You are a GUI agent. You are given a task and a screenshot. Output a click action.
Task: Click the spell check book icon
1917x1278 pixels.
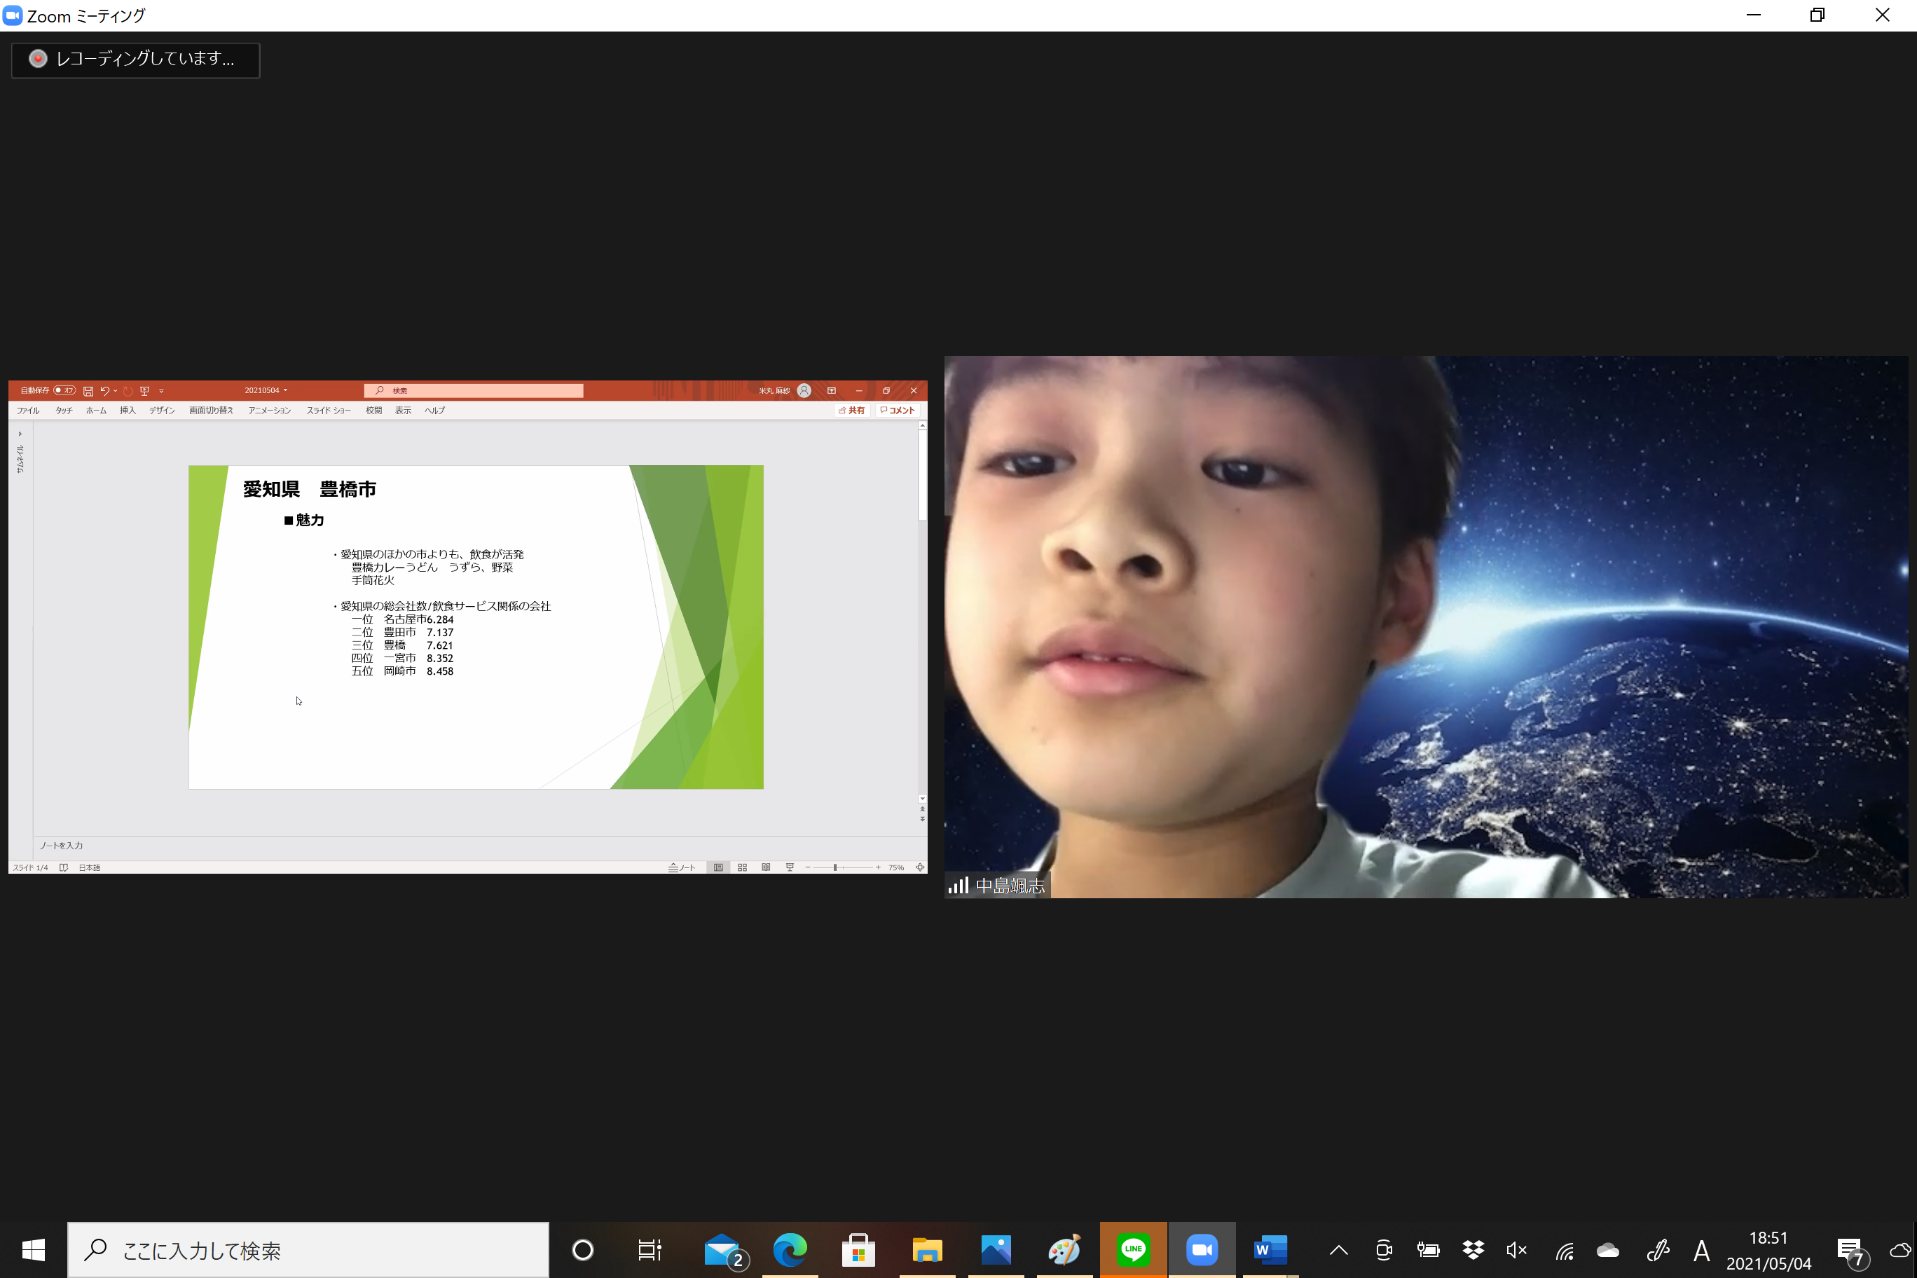tap(64, 867)
